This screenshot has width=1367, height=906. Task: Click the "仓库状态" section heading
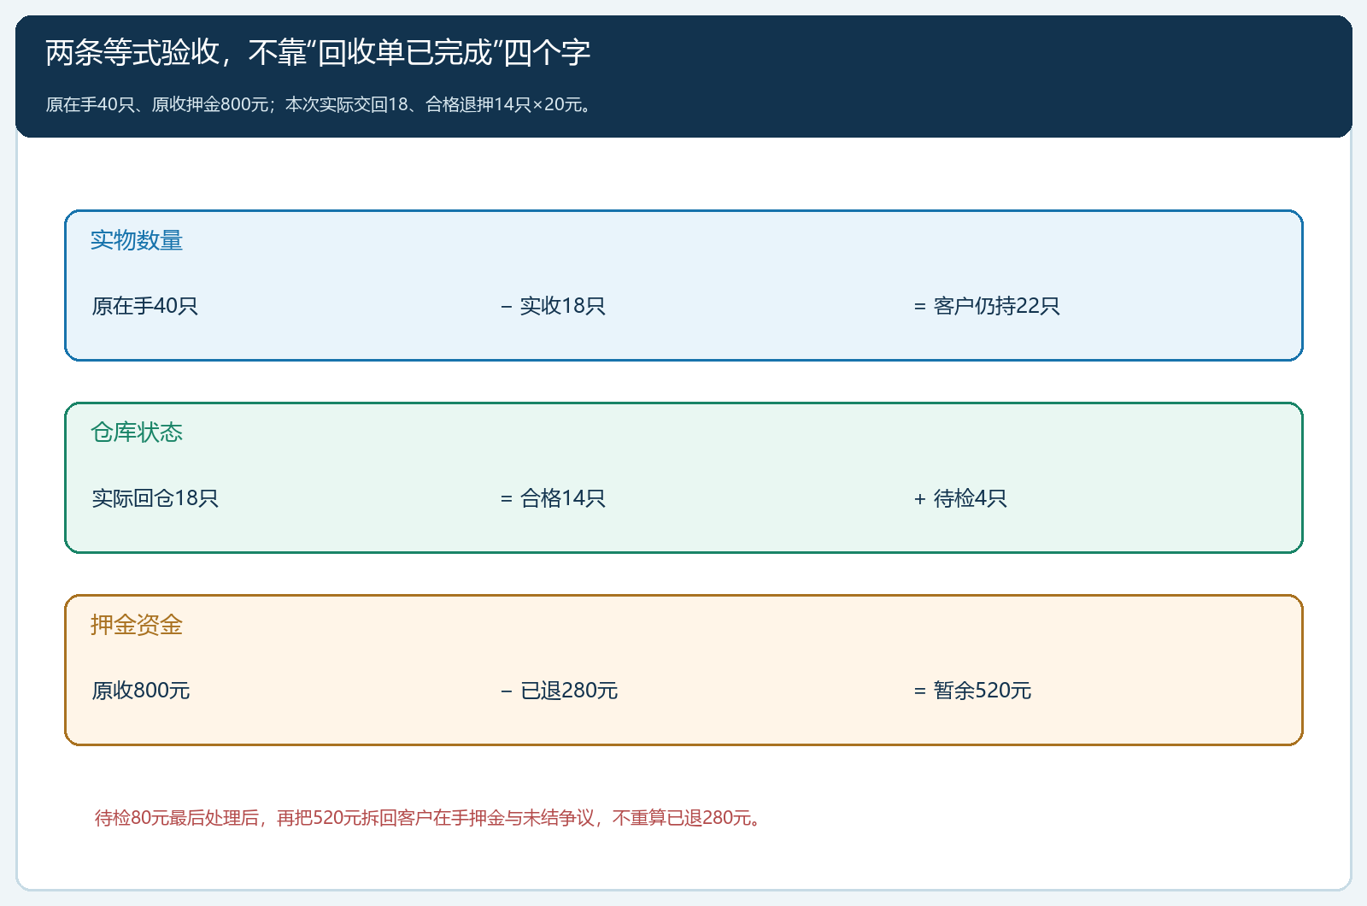coord(137,432)
